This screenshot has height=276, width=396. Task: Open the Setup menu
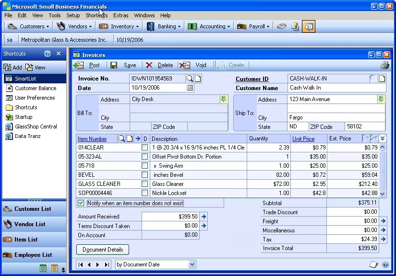point(73,15)
